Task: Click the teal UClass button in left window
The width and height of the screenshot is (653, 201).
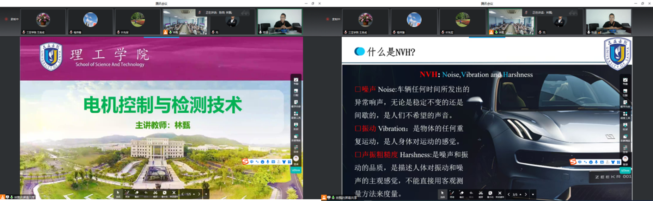Action: tap(296, 170)
